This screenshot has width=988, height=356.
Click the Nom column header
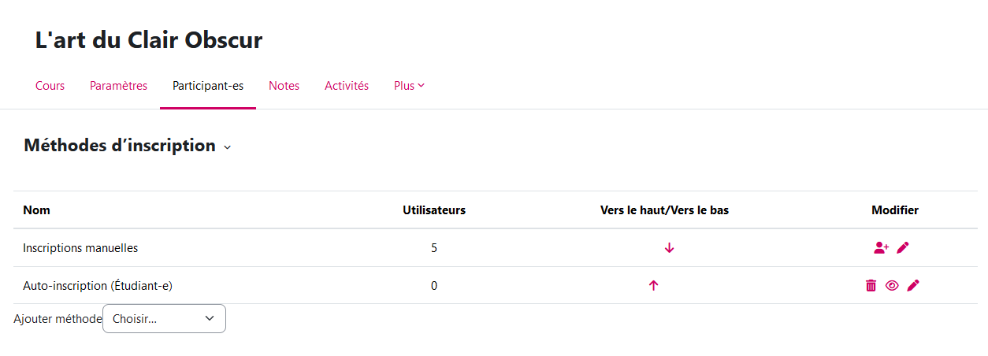(x=36, y=210)
